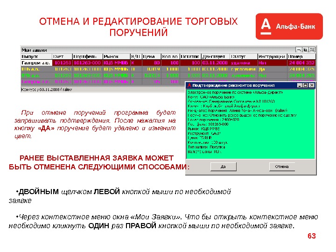This screenshot has height=252, width=336.
Task: Minimize the Подтверждение реквизитов поручения dialog
Action: click(300, 85)
